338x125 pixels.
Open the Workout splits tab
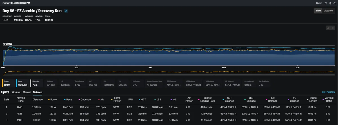click(16, 92)
